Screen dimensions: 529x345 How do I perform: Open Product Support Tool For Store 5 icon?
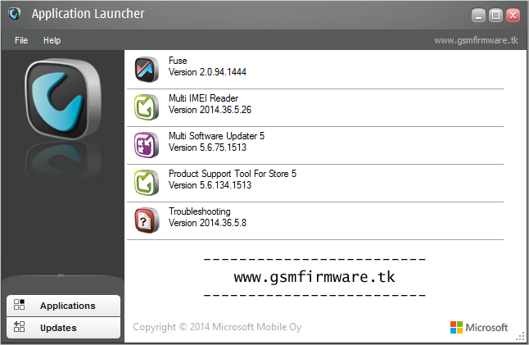[147, 183]
